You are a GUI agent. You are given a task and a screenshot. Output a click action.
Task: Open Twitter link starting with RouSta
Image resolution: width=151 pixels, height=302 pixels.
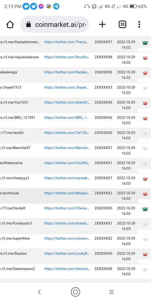pyautogui.click(x=67, y=57)
